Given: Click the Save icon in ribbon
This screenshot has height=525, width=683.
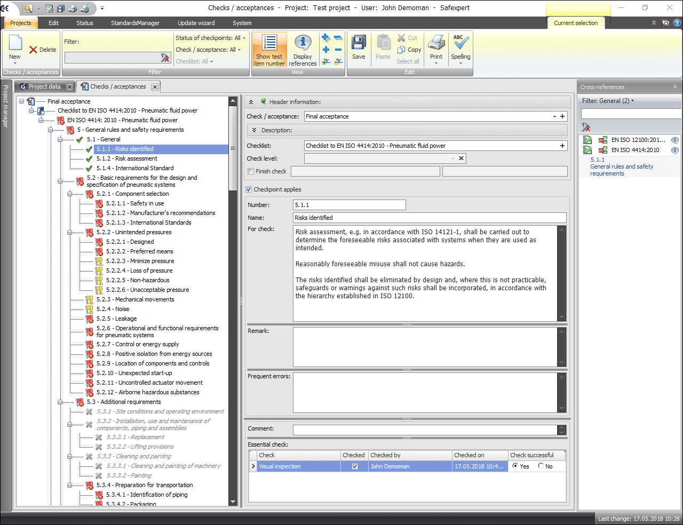Looking at the screenshot, I should [x=359, y=47].
